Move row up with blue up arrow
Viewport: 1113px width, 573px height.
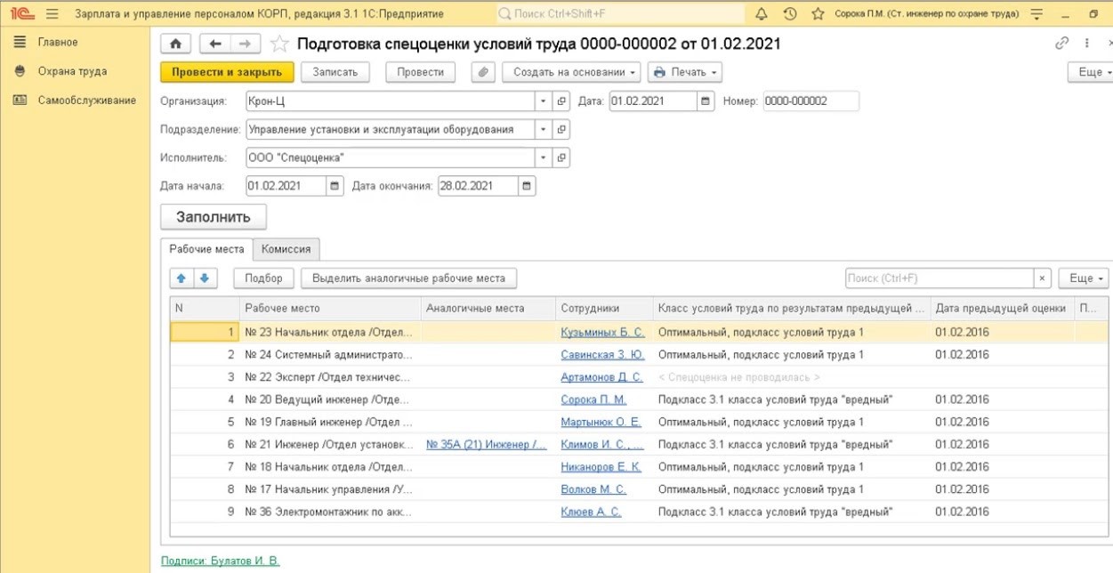click(x=179, y=278)
